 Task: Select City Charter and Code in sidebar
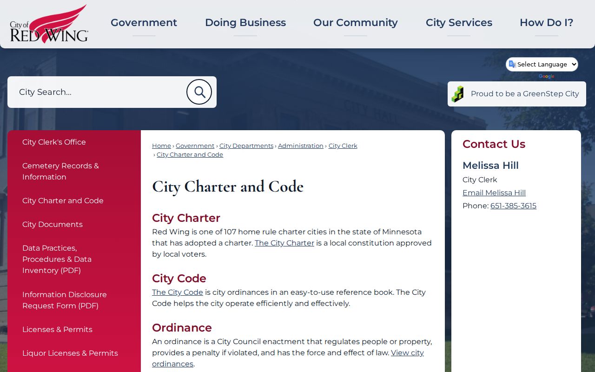63,201
